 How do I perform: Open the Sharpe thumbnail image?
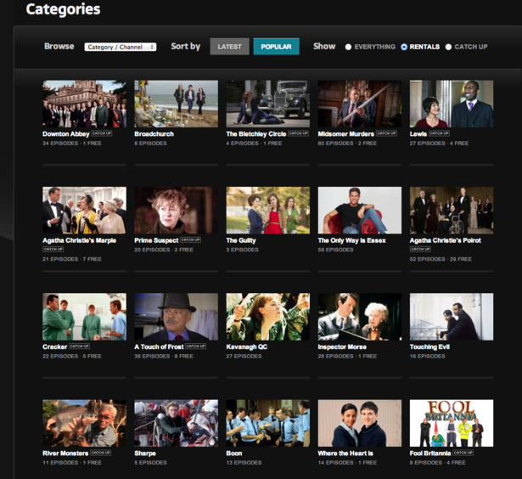[x=176, y=423]
